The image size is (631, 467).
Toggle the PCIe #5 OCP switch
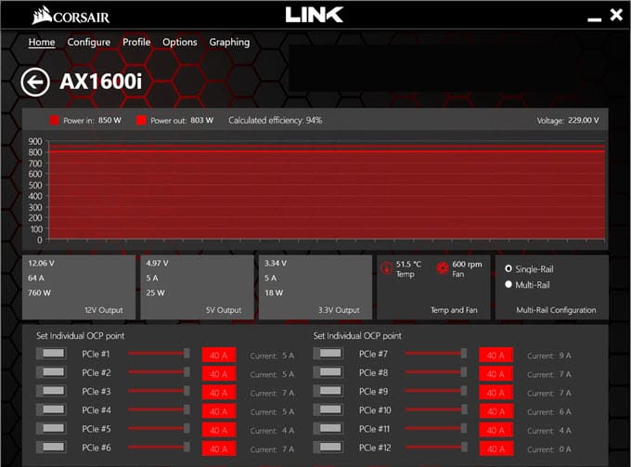[51, 428]
